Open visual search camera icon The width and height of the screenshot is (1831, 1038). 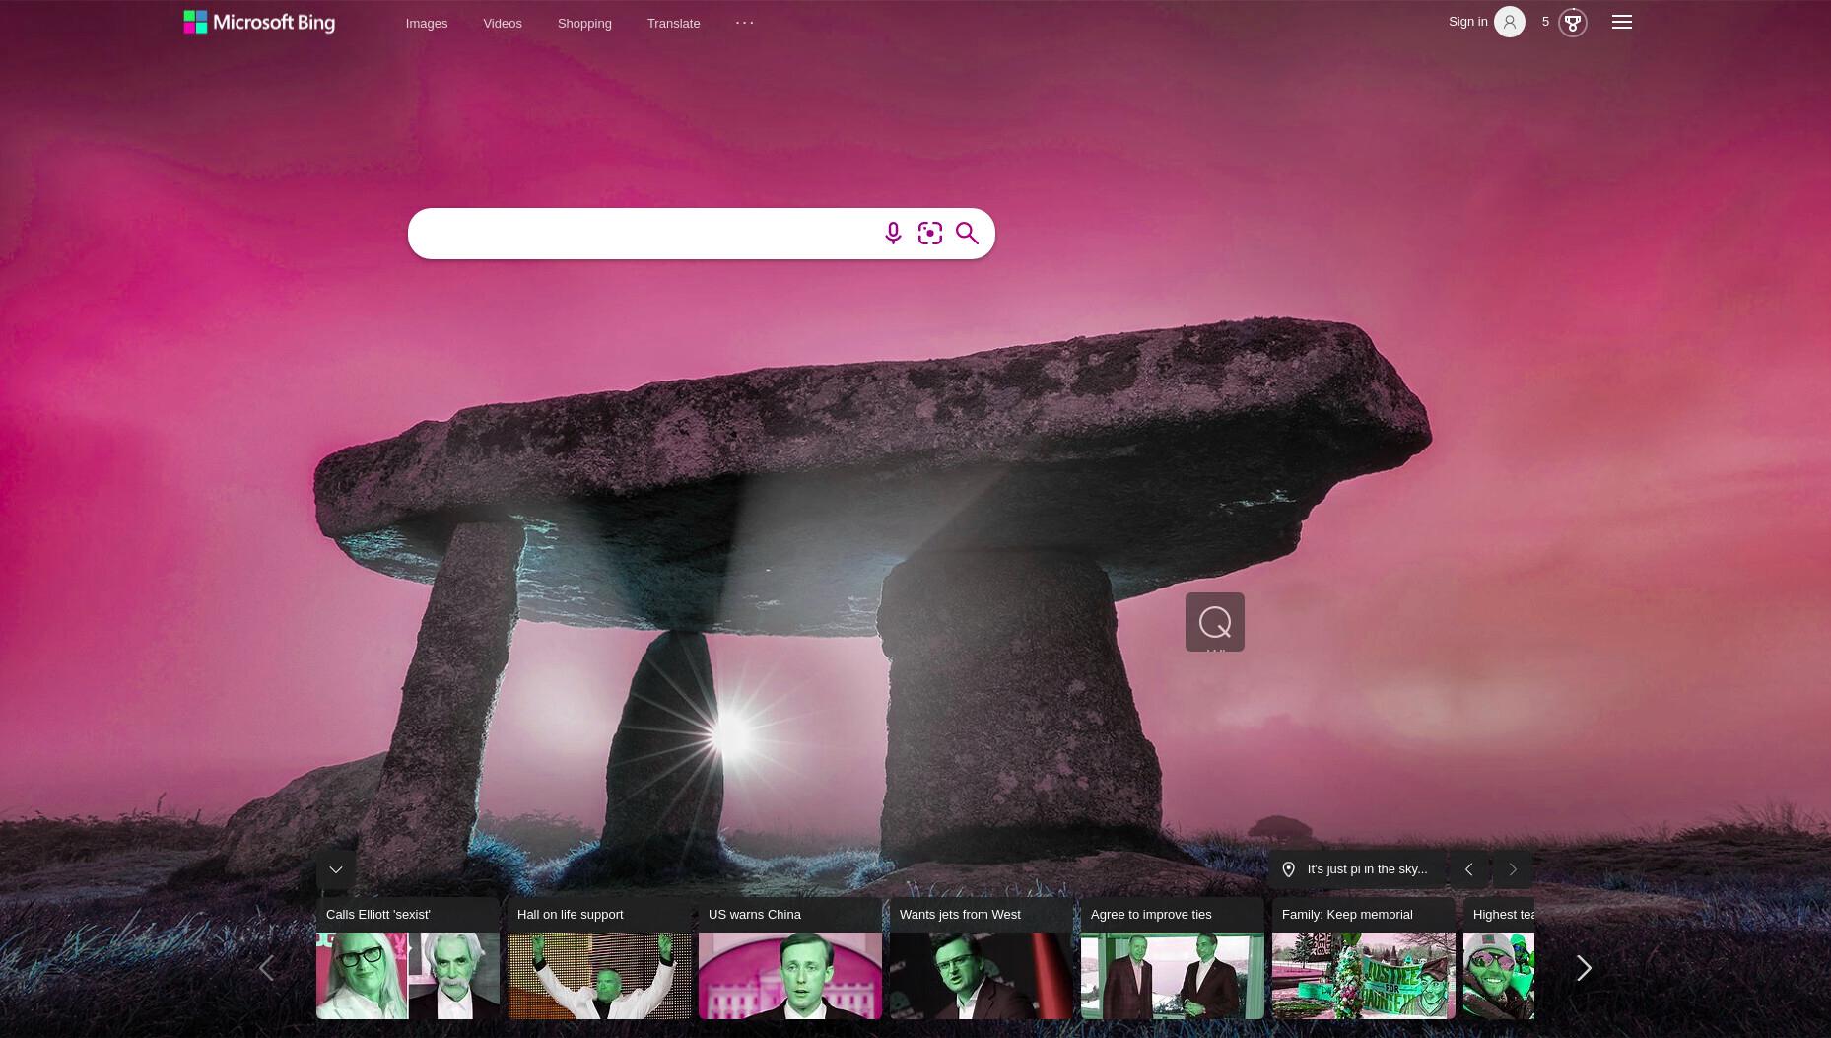(x=930, y=234)
